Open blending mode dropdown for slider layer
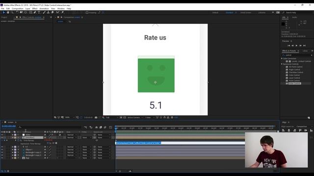This screenshot has width=314, height=176. pyautogui.click(x=72, y=135)
